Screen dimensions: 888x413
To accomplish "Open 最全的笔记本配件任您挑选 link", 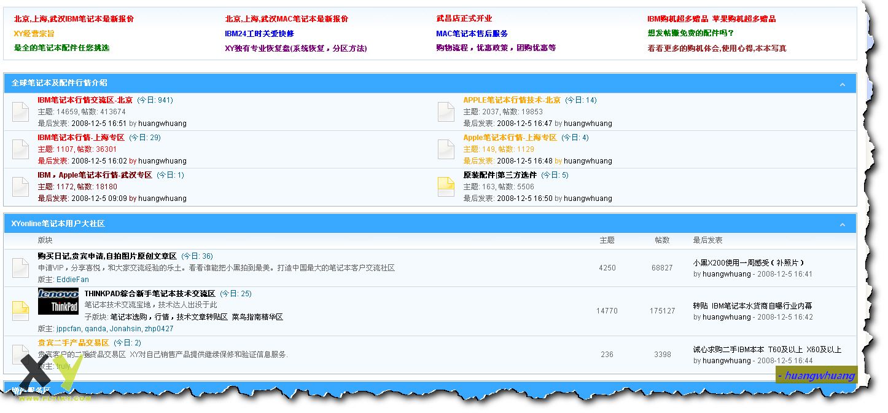I will 61,48.
